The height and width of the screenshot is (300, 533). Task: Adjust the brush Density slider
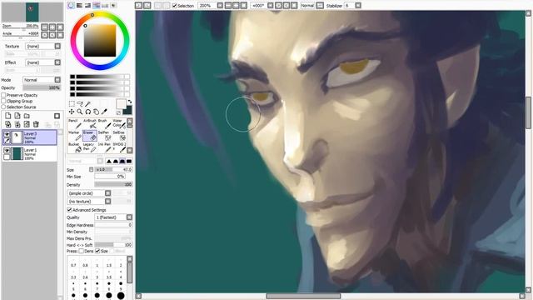pos(113,185)
